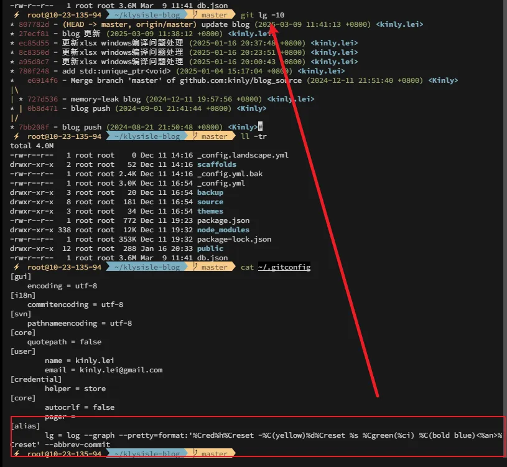
Task: Click the branch icon in the ll -tr prompt
Action: tap(195, 136)
